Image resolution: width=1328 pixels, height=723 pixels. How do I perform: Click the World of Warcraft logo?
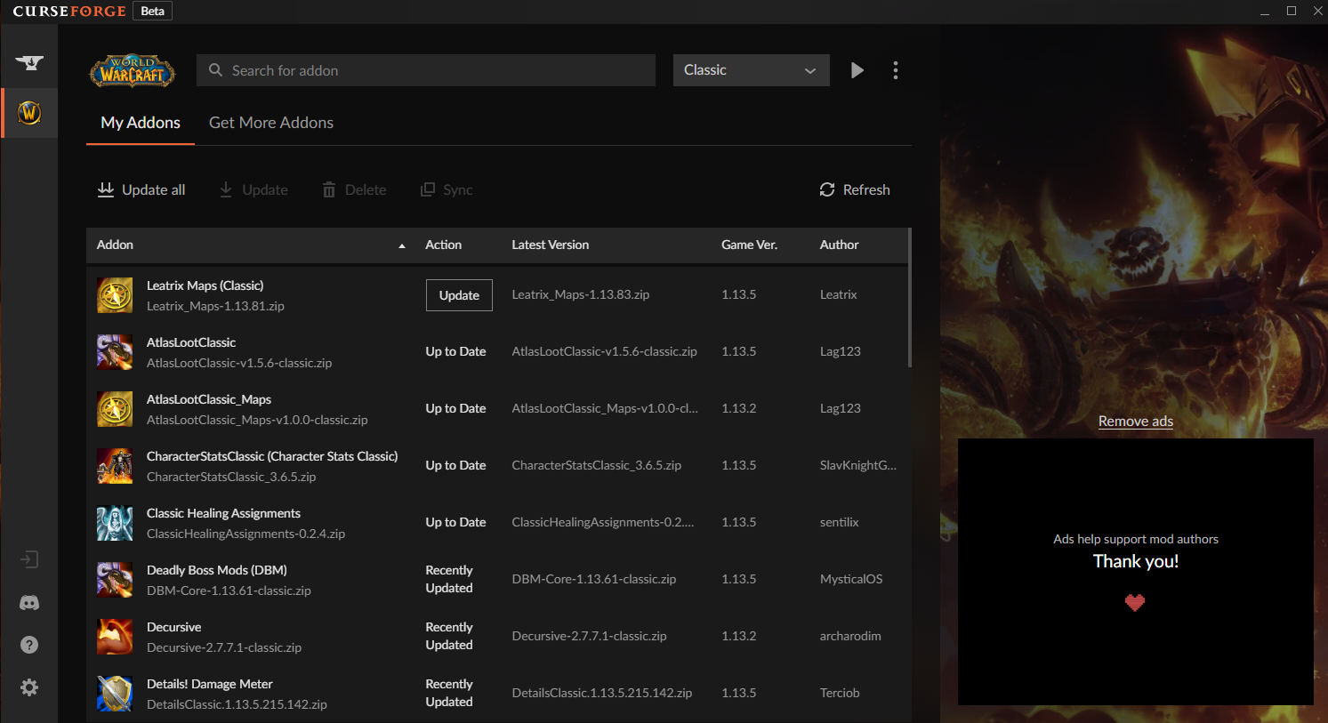[133, 71]
